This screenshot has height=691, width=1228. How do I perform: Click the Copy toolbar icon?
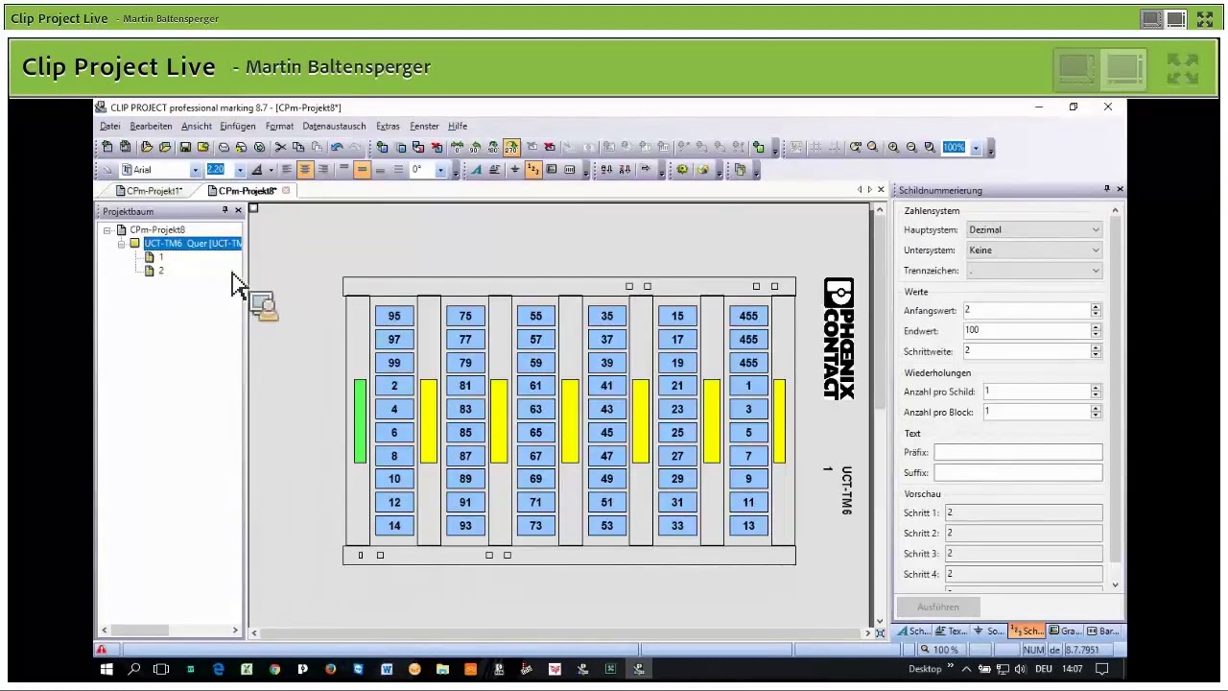[x=298, y=147]
